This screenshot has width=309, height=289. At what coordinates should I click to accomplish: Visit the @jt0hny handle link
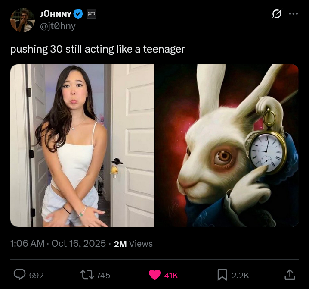(x=58, y=26)
